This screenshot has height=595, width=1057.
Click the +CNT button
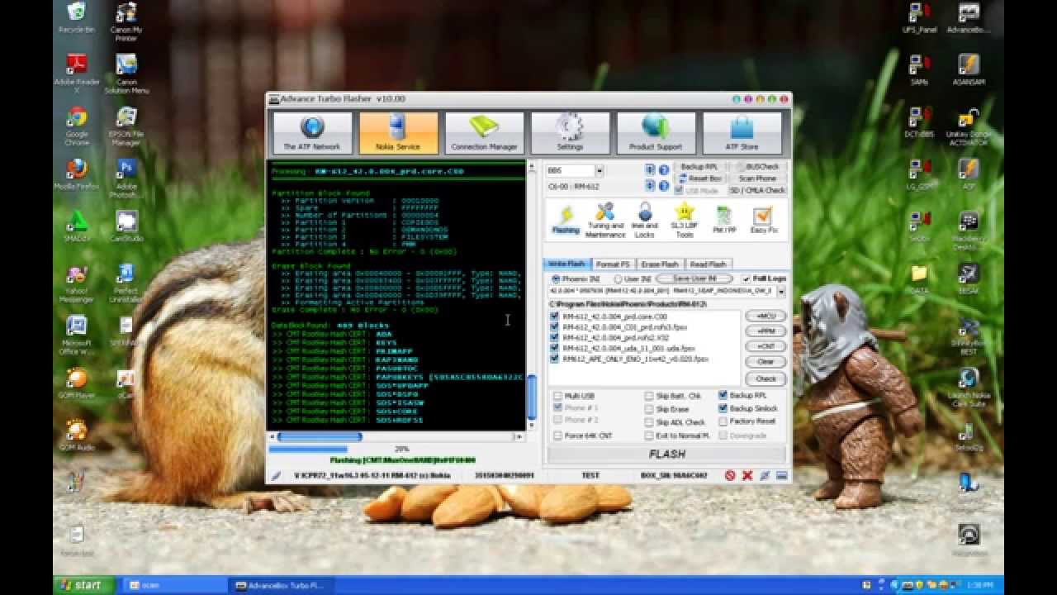765,346
